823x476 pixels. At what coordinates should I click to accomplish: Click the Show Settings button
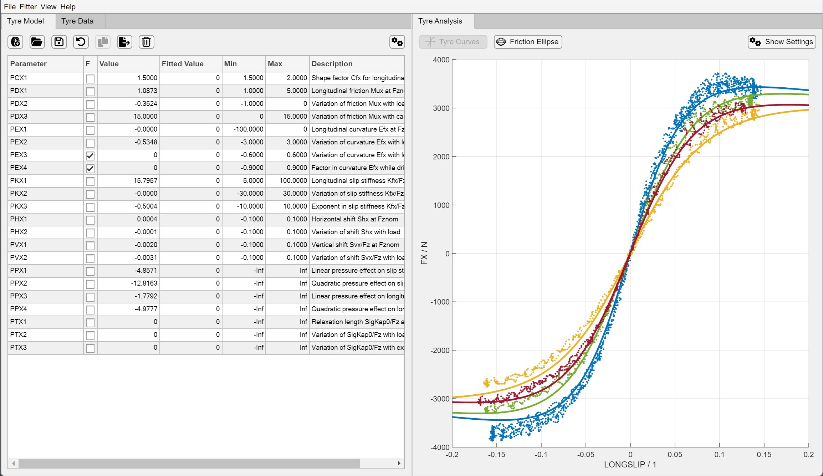(782, 42)
